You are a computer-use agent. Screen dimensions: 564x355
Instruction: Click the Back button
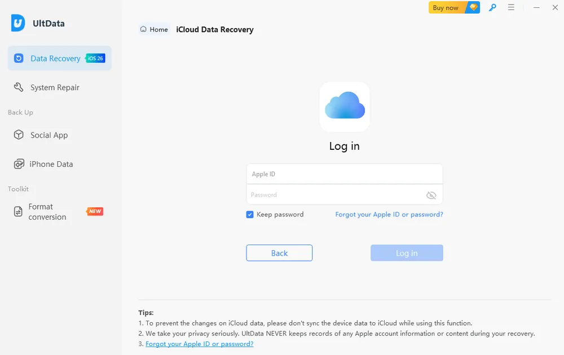coord(279,252)
